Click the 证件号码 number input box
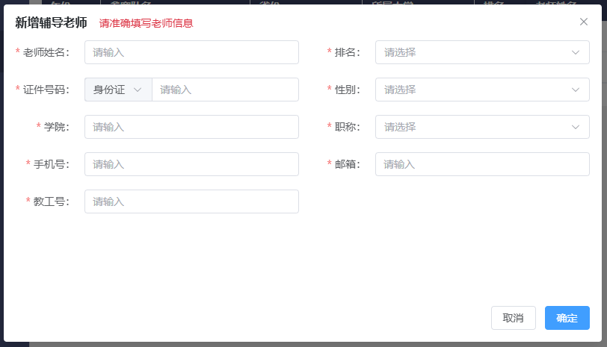The width and height of the screenshot is (607, 347). tap(225, 90)
